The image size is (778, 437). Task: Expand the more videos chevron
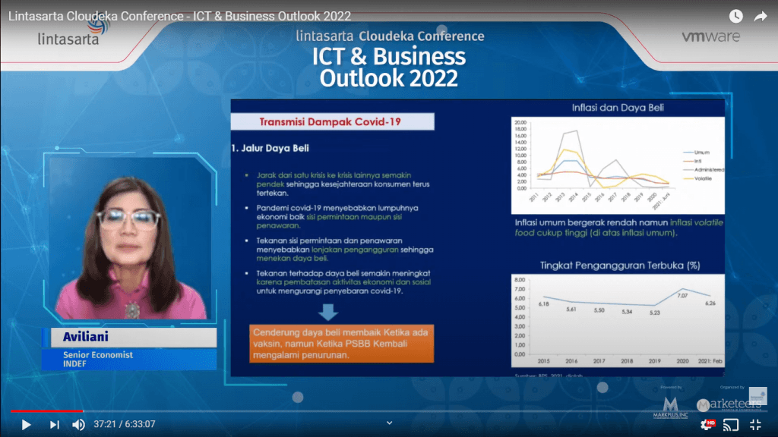point(390,423)
